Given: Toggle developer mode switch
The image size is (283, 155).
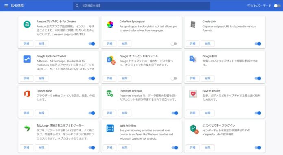Looking at the screenshot, I should (277, 6).
